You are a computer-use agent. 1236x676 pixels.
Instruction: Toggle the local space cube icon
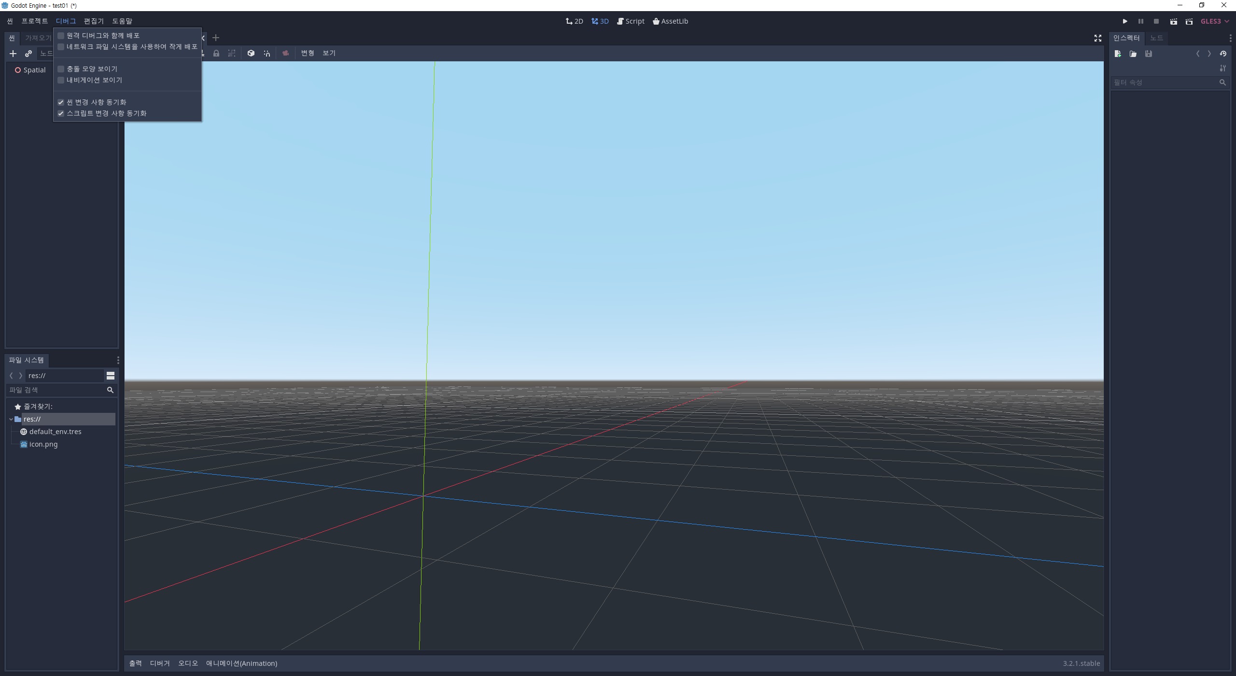click(251, 53)
